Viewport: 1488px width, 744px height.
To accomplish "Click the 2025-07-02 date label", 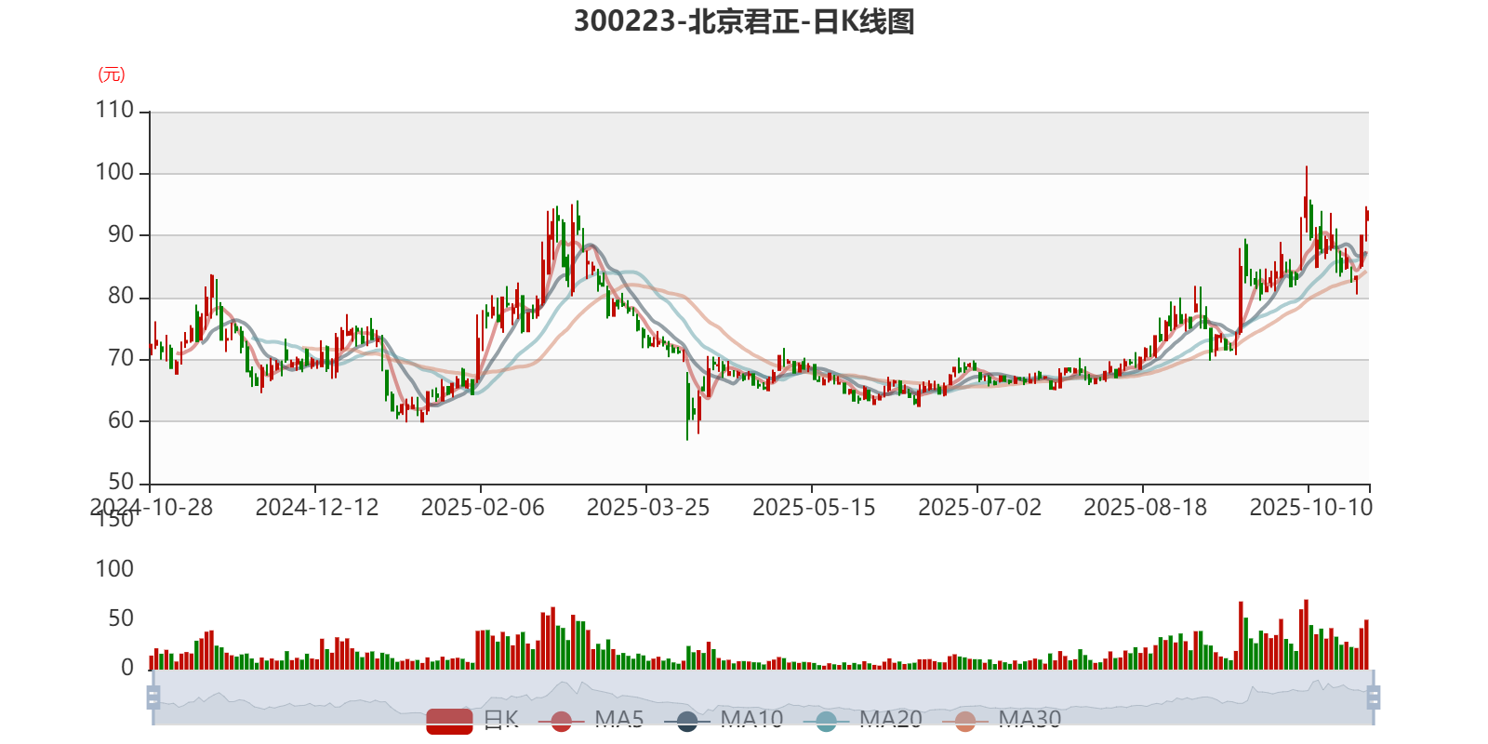I will click(979, 508).
